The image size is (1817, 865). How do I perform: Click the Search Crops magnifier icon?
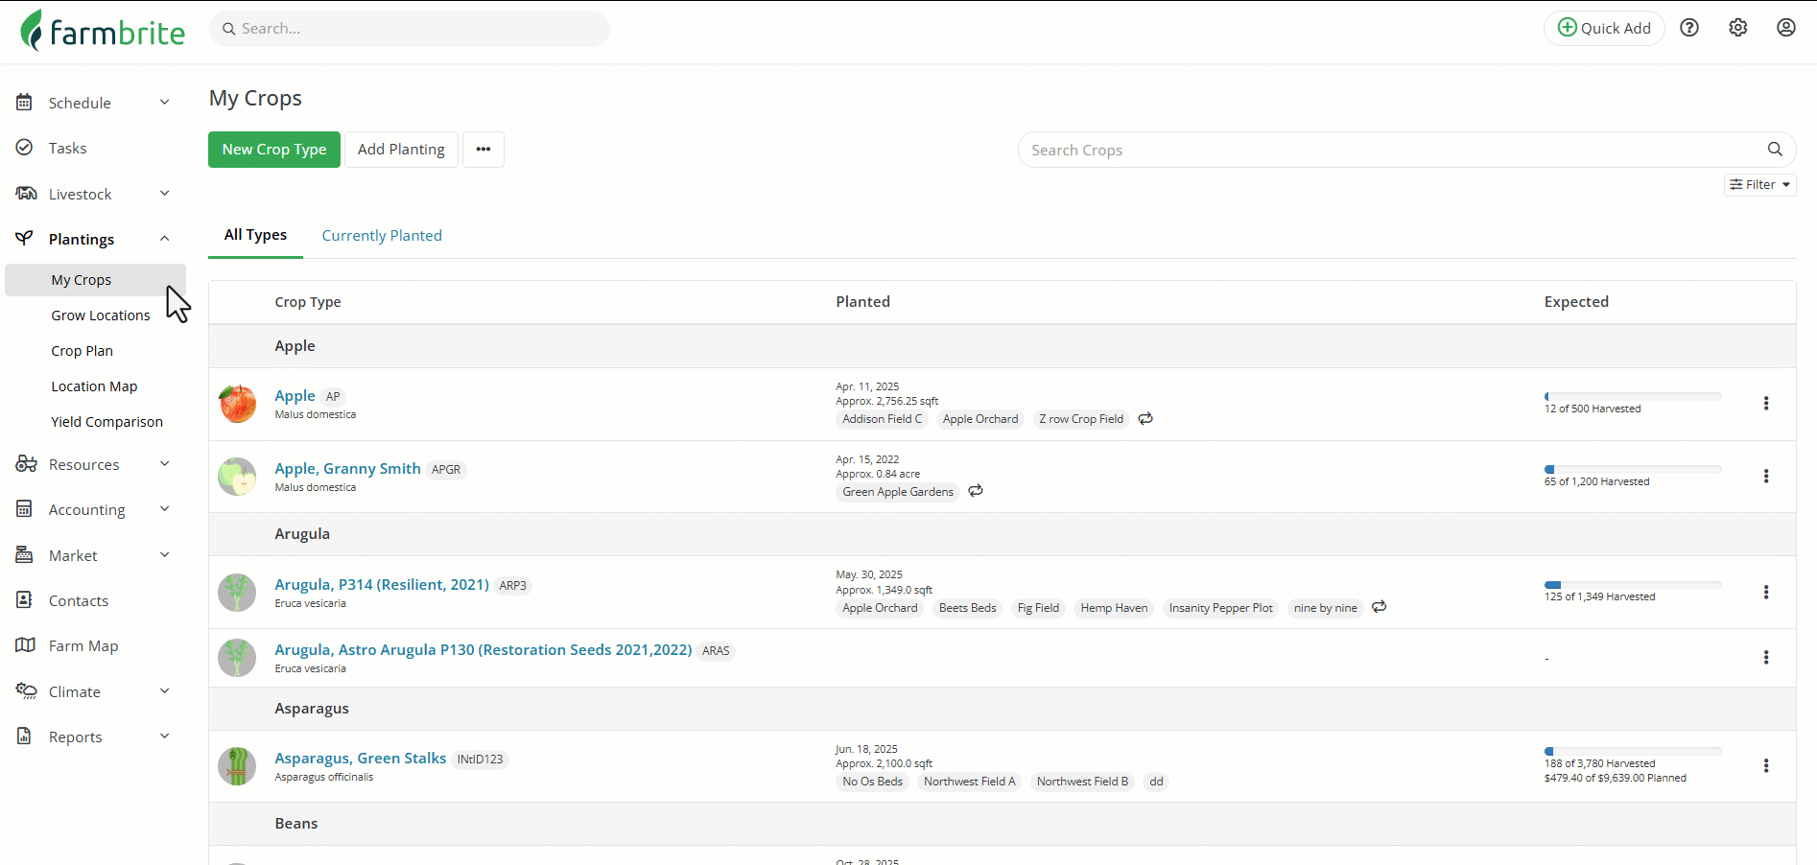[x=1775, y=150]
